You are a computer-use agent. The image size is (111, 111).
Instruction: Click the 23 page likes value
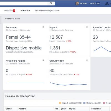click(95, 37)
